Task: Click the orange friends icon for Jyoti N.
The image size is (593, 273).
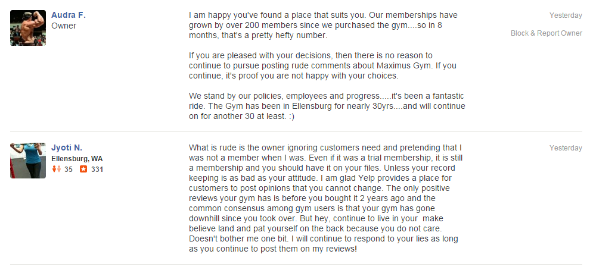Action: pos(57,170)
